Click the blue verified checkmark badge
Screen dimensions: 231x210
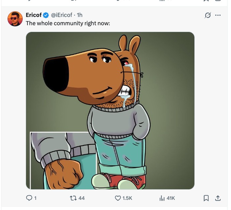click(x=46, y=15)
